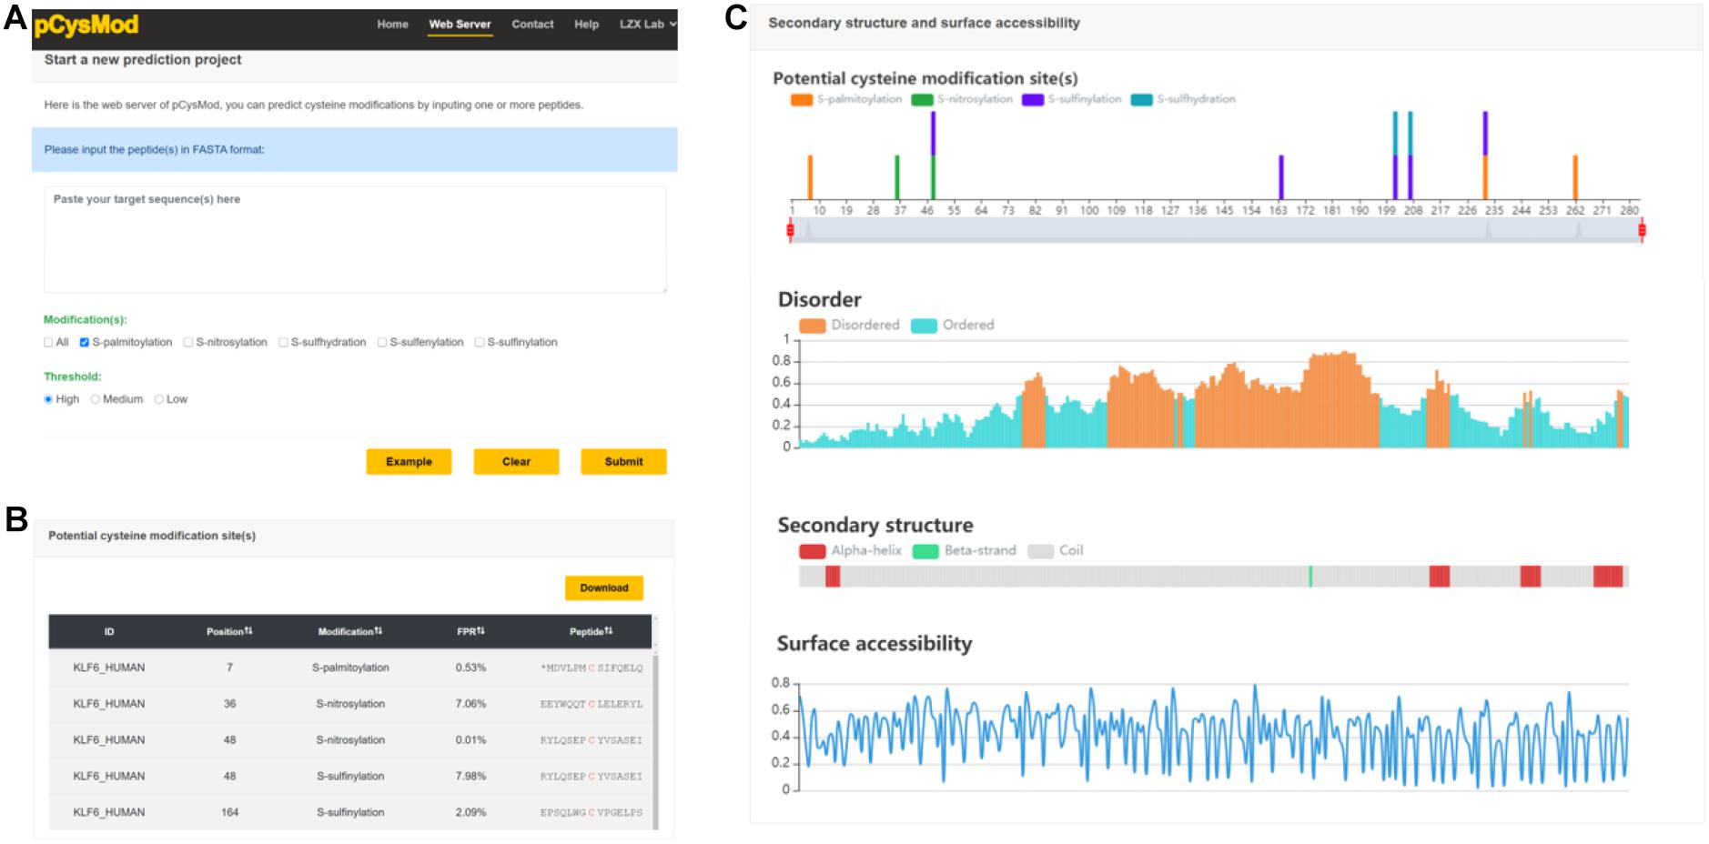The width and height of the screenshot is (1709, 844).
Task: Uncheck the S-palmitoylation checkbox
Action: pos(85,343)
